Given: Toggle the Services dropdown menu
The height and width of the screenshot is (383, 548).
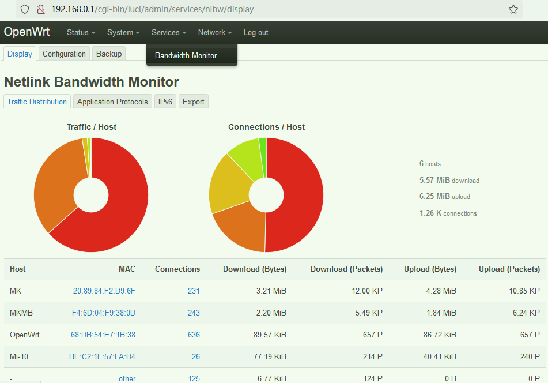Looking at the screenshot, I should (169, 32).
